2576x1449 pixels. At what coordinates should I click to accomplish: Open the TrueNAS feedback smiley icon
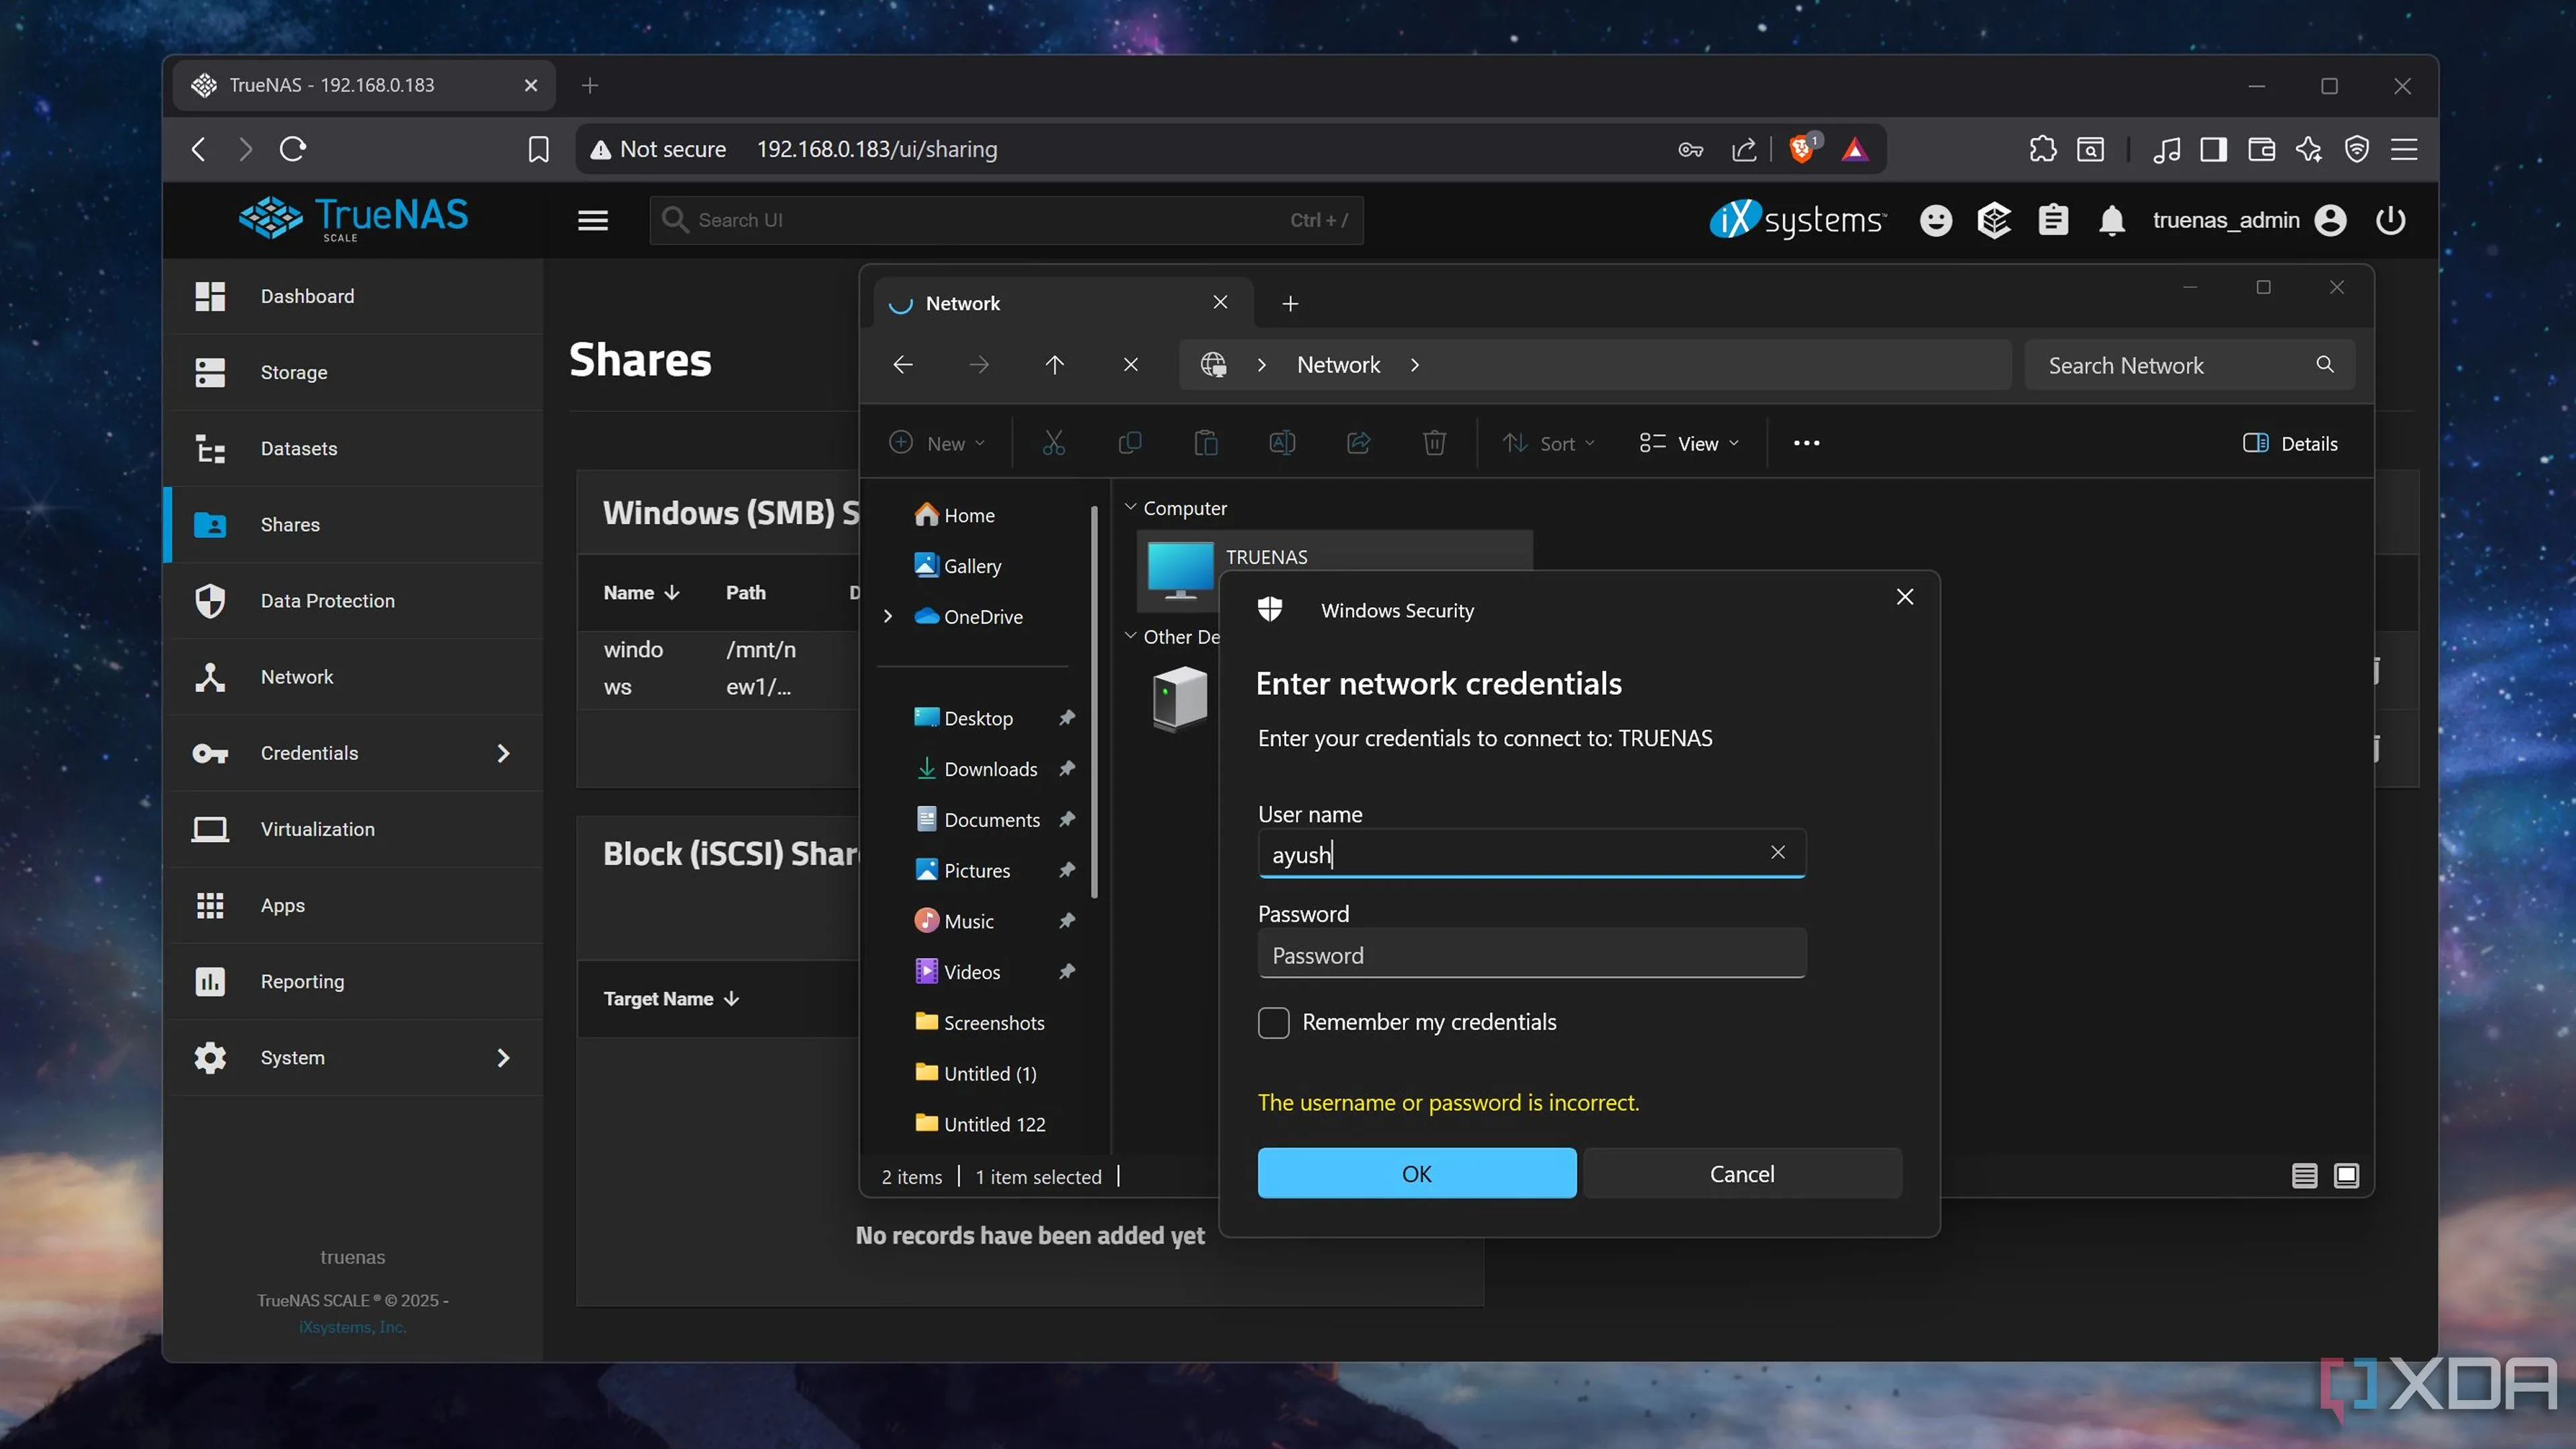(1935, 220)
